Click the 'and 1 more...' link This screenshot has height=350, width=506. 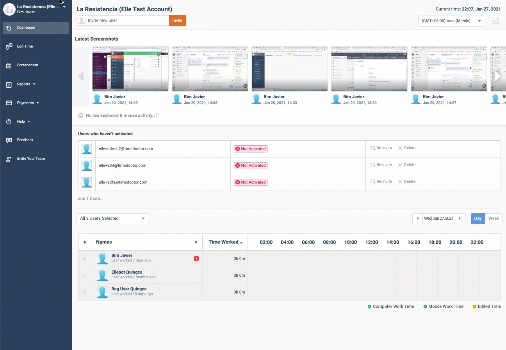coord(91,199)
